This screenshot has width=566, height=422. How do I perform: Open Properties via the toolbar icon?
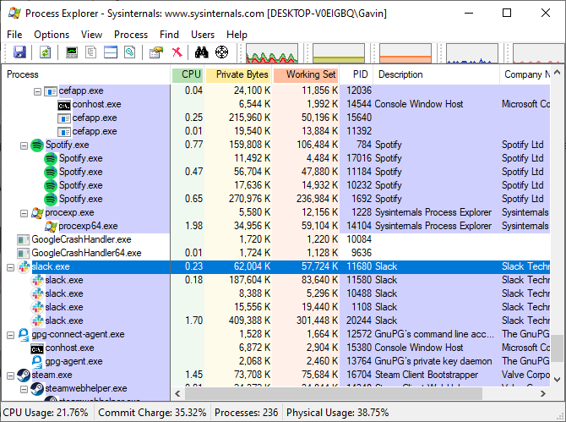coord(156,52)
